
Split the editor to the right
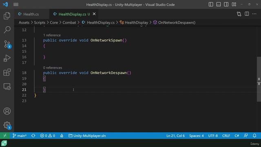pos(247,14)
